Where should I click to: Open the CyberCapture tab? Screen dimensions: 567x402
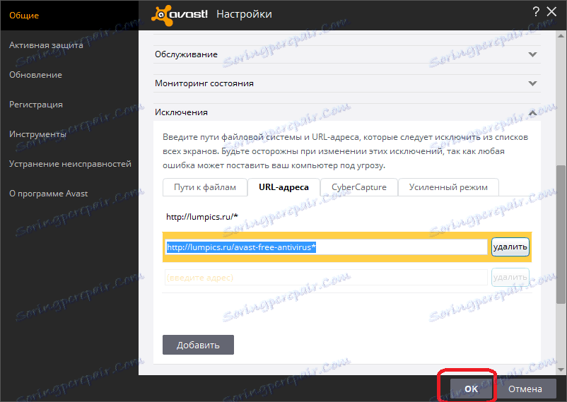click(359, 187)
